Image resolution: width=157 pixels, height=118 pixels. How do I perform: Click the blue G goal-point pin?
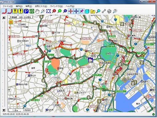65,11
